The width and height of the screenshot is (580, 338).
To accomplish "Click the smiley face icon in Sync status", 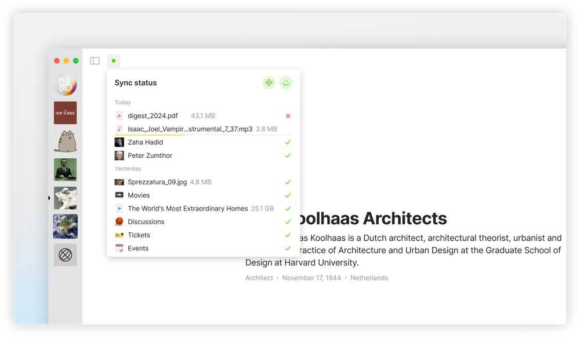I will point(286,82).
